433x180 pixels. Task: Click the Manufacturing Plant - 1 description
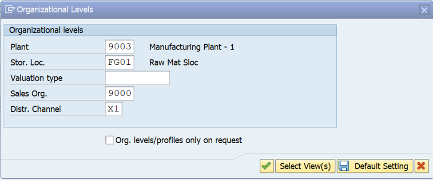click(192, 47)
